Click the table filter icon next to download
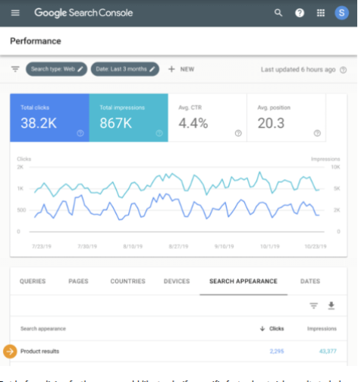This screenshot has width=358, height=382. click(x=313, y=306)
